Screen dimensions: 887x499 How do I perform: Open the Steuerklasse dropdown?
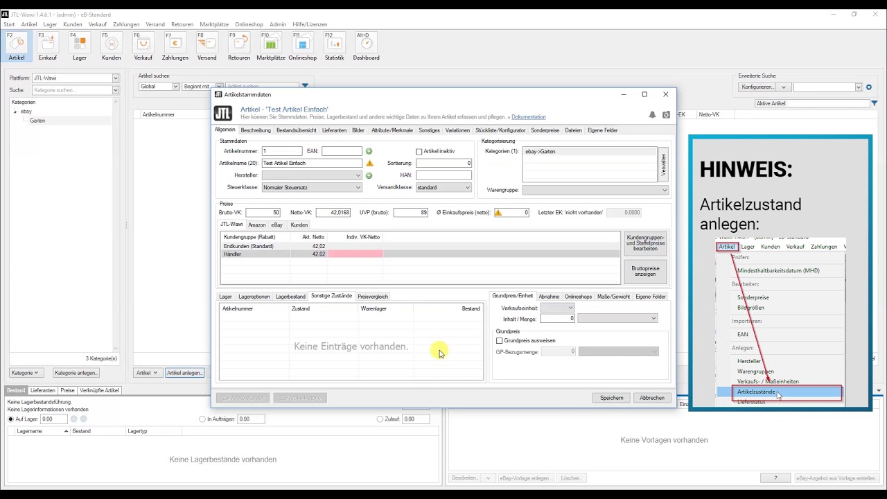(312, 187)
